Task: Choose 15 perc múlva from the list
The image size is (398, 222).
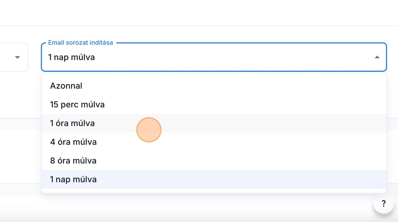Action: (77, 105)
